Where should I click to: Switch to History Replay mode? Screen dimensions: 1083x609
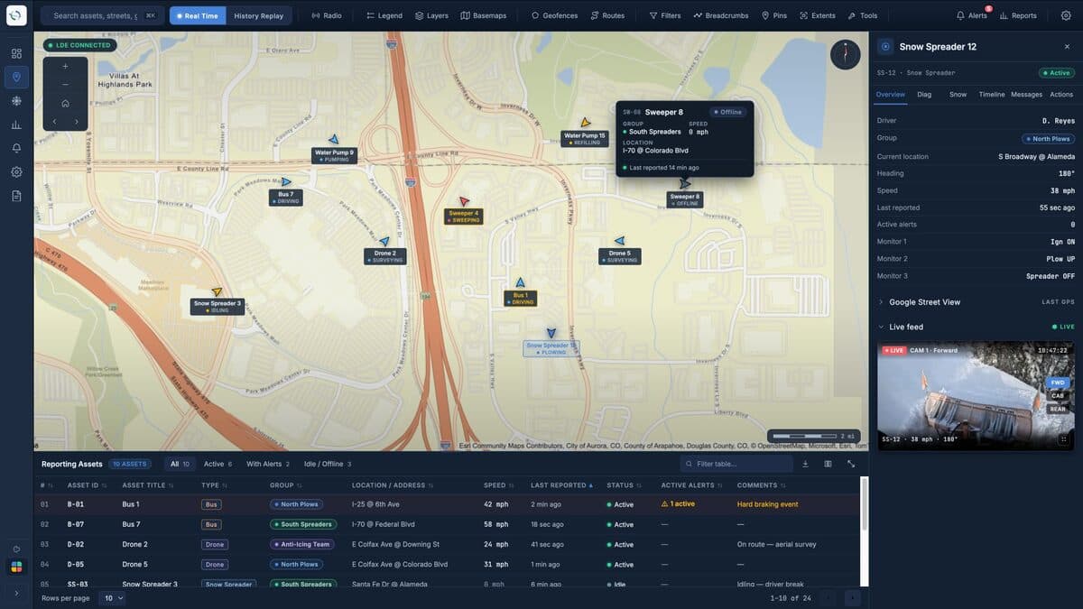259,15
